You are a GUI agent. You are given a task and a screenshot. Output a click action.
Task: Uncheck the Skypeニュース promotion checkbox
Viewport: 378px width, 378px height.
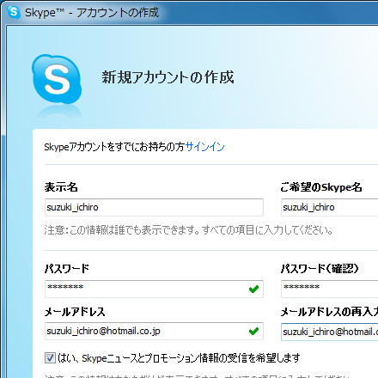coord(50,357)
